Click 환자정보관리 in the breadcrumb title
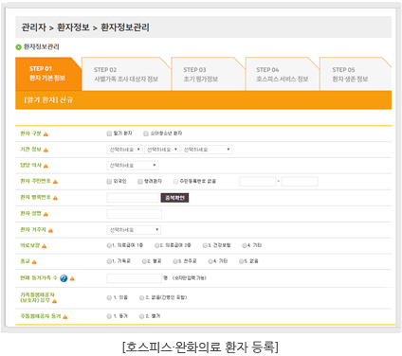402x356 pixels. [x=125, y=27]
